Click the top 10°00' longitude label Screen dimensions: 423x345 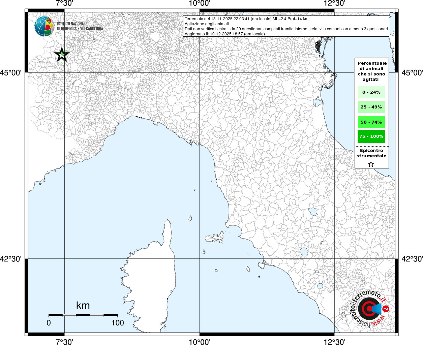tap(200, 4)
